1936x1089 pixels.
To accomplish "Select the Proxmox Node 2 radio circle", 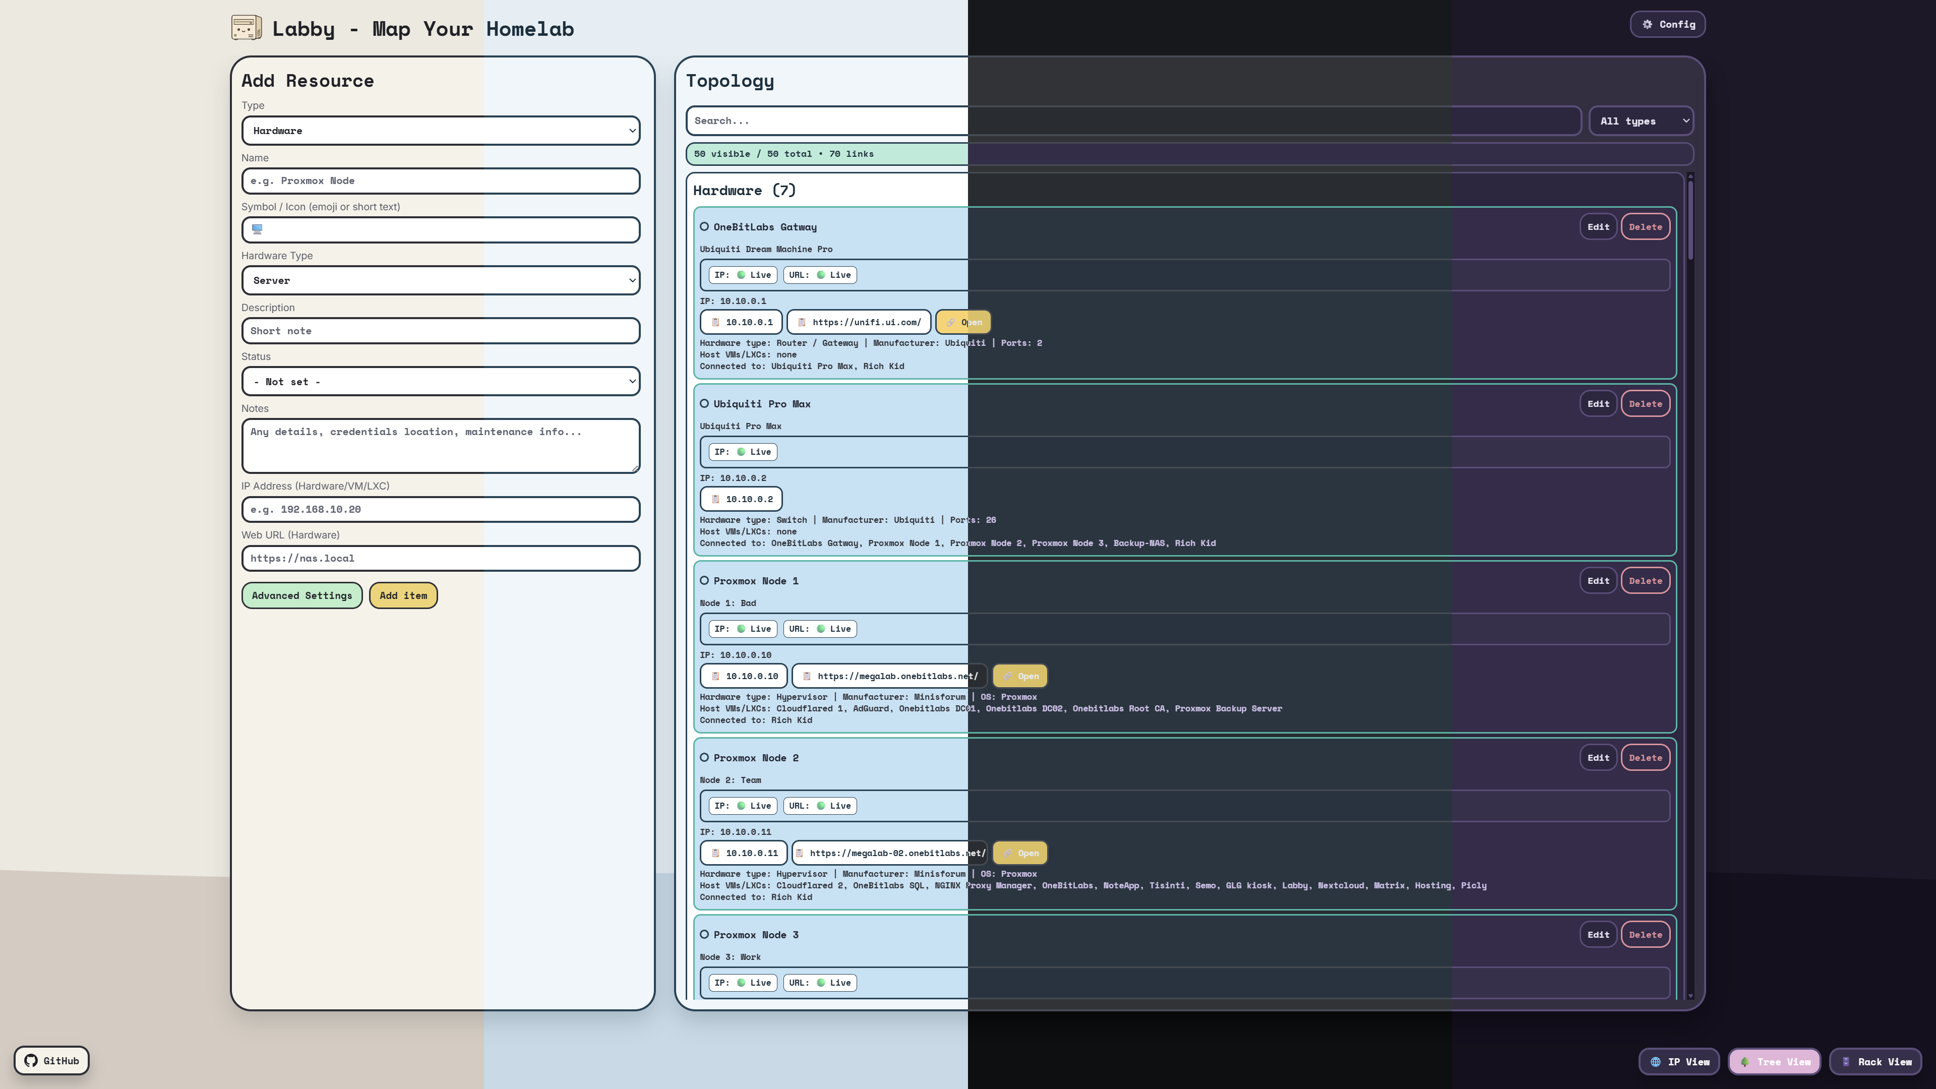I will click(704, 758).
